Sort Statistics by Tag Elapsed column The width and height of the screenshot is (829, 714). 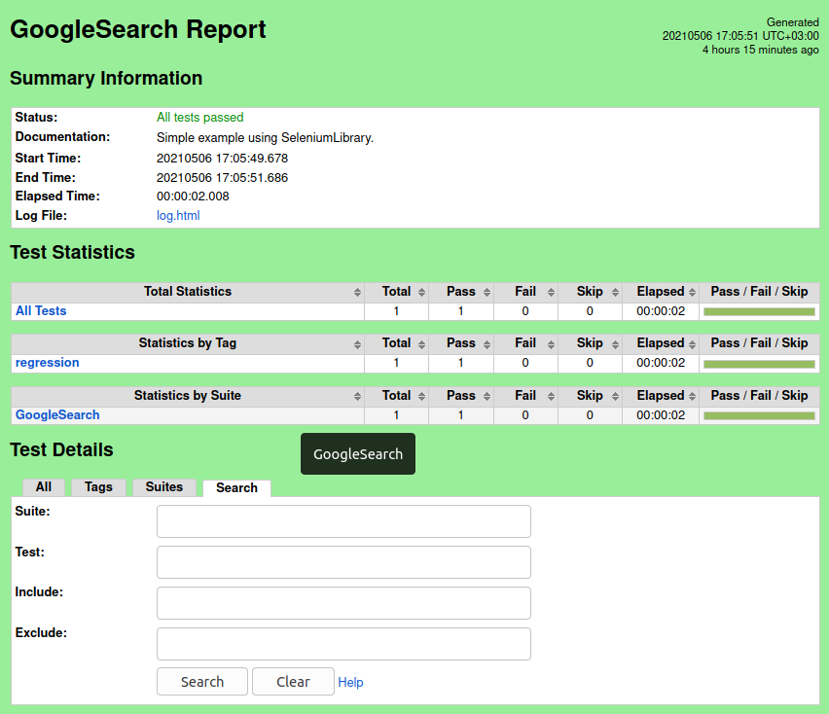click(661, 343)
